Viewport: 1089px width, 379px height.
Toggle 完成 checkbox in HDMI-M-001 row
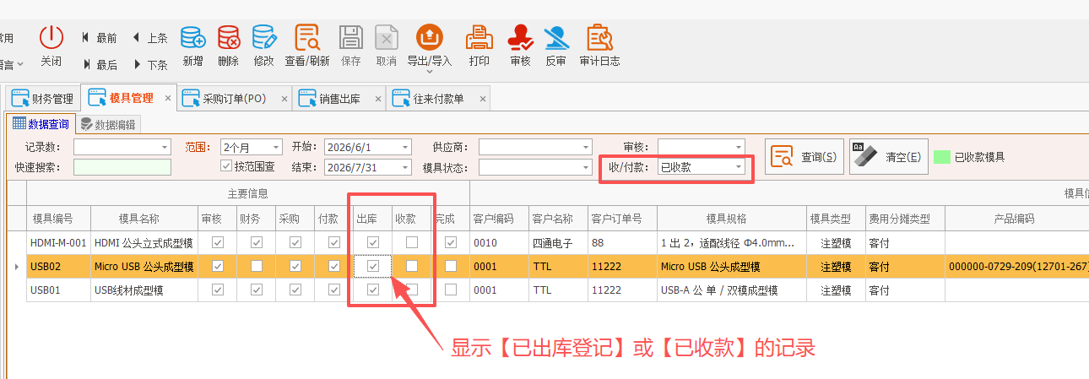451,242
